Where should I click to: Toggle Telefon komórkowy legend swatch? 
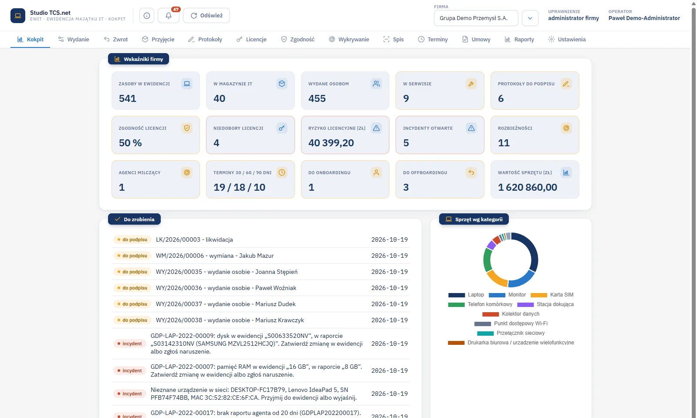point(457,305)
